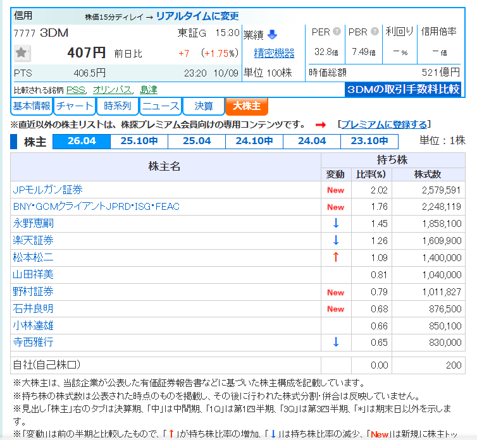Click 自社(自己株口) row label
This screenshot has height=440, width=477.
pos(47,365)
